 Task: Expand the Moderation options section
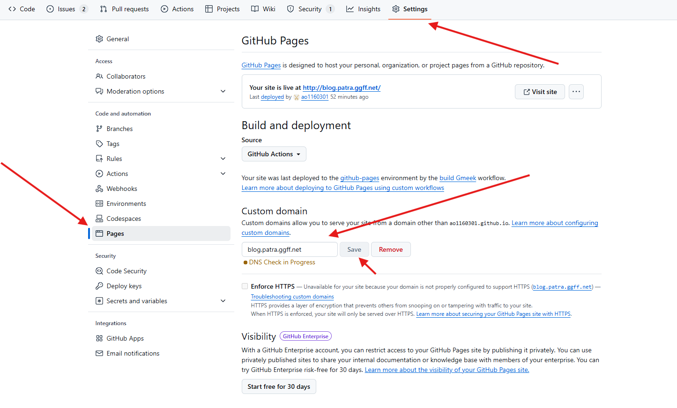tap(223, 91)
